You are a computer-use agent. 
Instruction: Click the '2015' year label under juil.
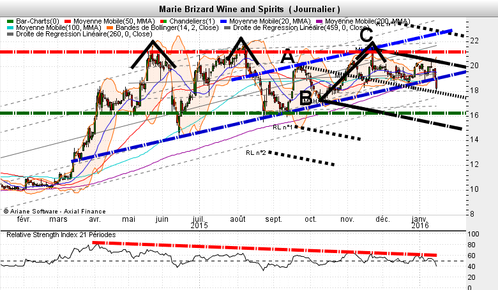pos(199,226)
